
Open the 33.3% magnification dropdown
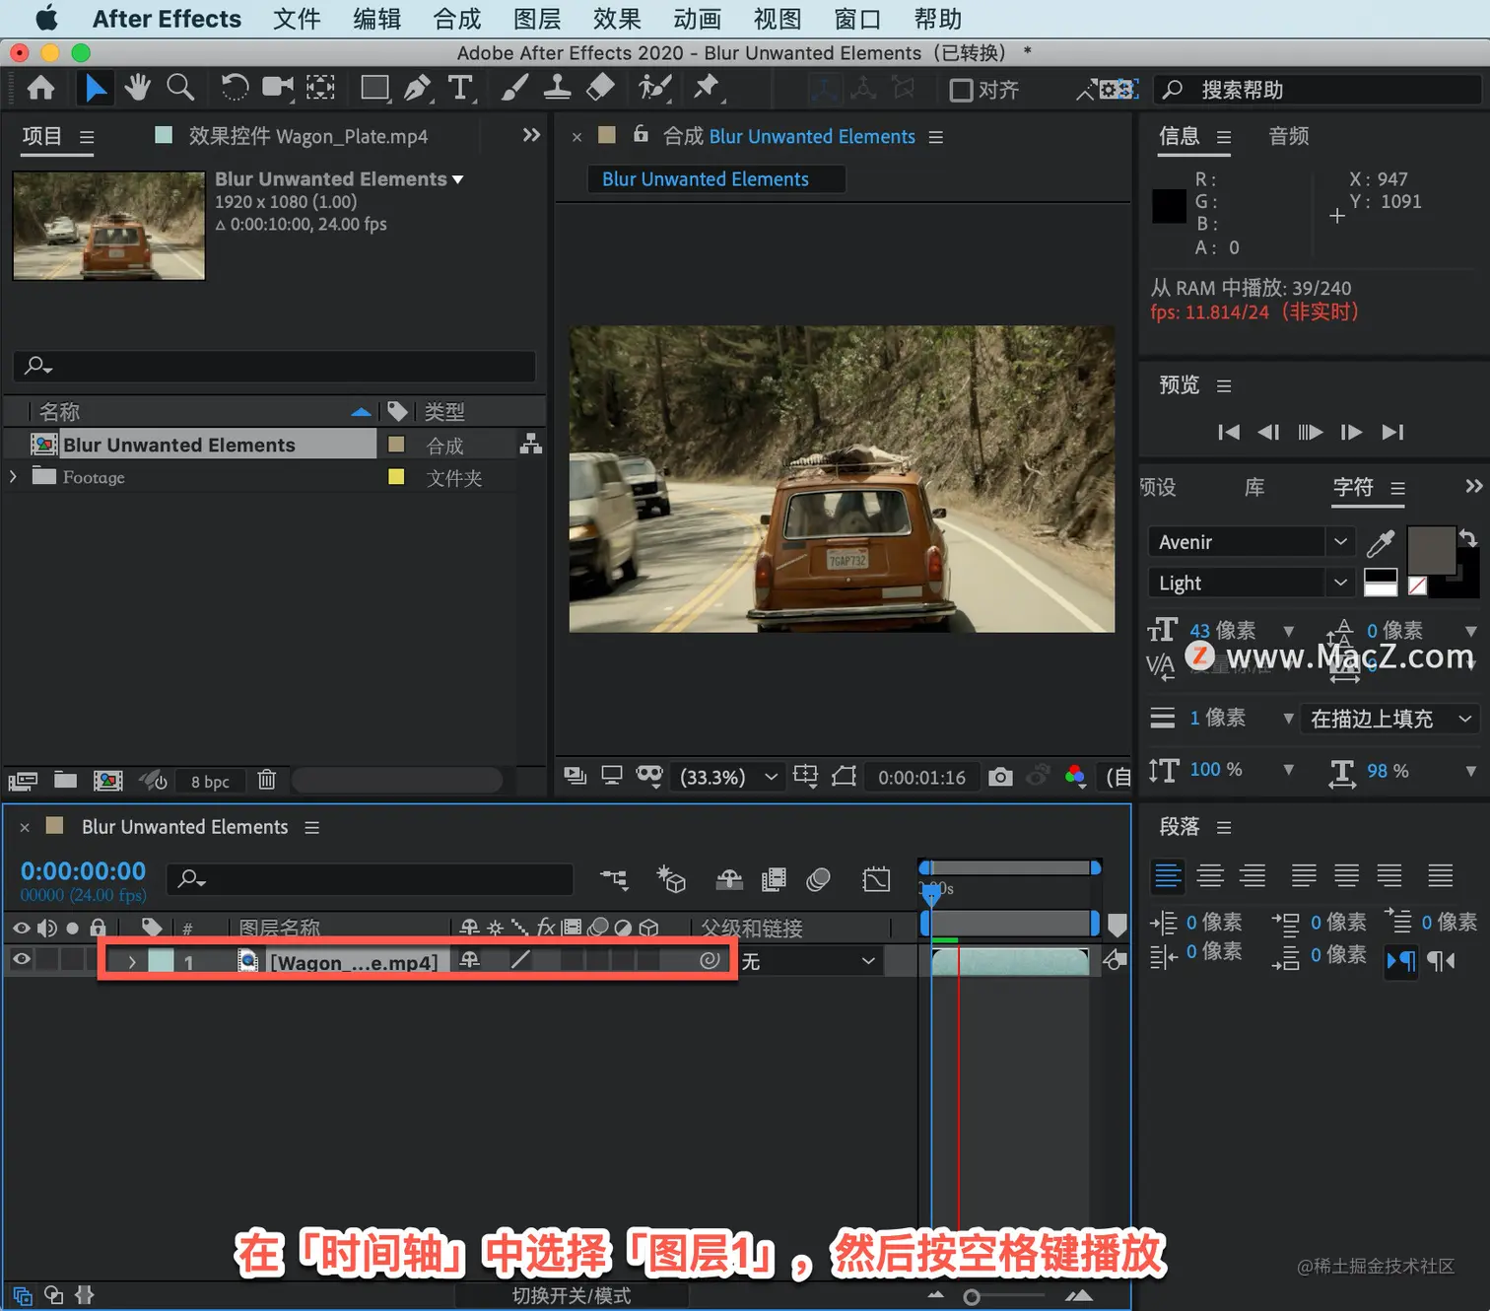tap(727, 777)
